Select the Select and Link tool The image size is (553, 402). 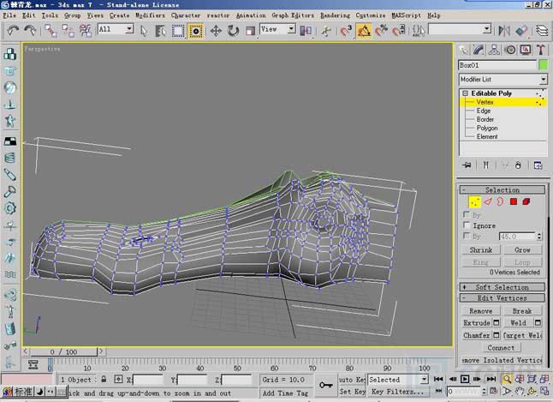(51, 31)
